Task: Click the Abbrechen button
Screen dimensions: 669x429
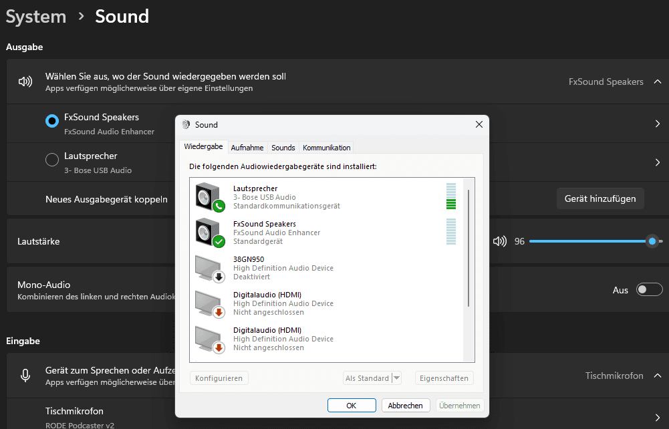Action: tap(406, 406)
